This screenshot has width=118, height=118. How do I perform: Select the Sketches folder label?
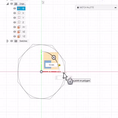[x=23, y=41]
